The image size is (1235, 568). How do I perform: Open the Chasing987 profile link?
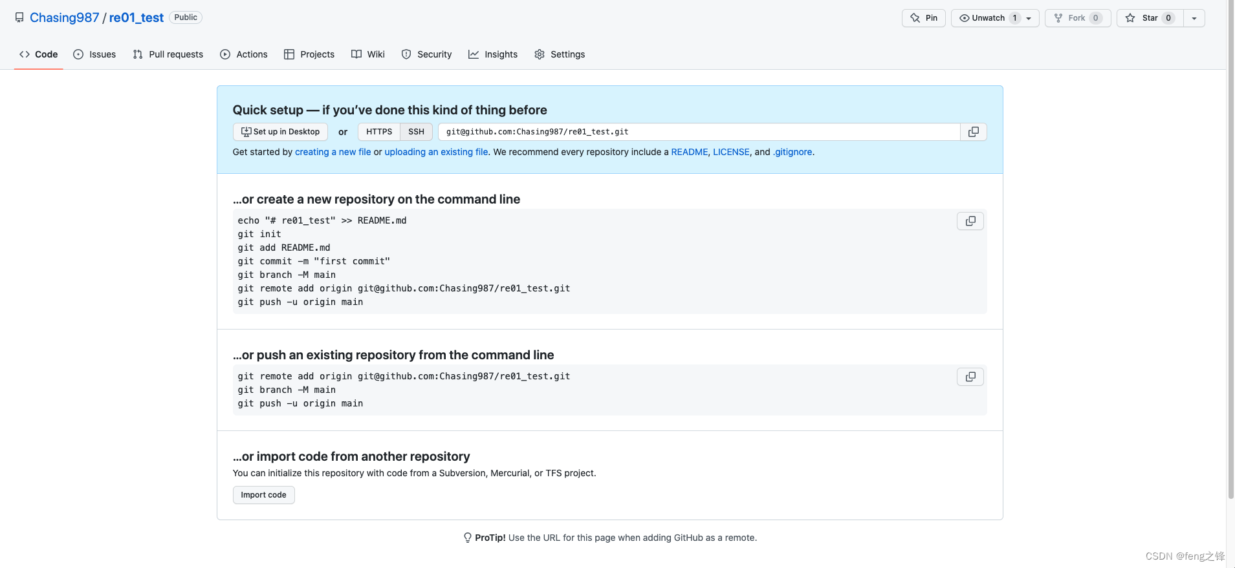tap(65, 17)
